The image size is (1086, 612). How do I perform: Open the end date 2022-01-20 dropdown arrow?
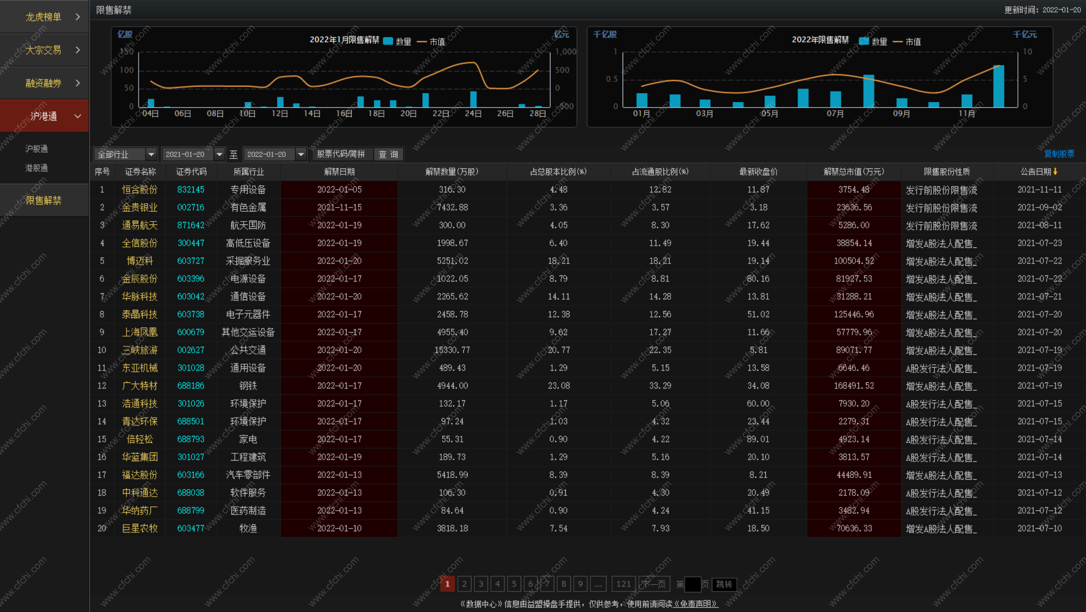point(301,154)
